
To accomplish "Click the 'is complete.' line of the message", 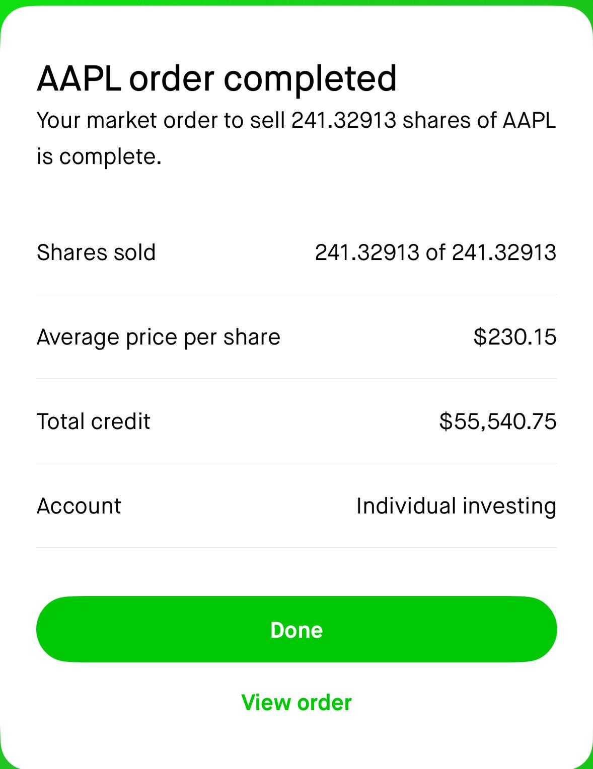I will coord(99,156).
